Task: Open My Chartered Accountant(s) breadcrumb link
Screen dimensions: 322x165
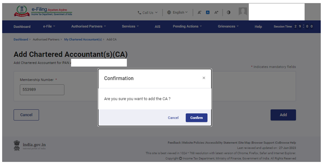Action: point(83,39)
